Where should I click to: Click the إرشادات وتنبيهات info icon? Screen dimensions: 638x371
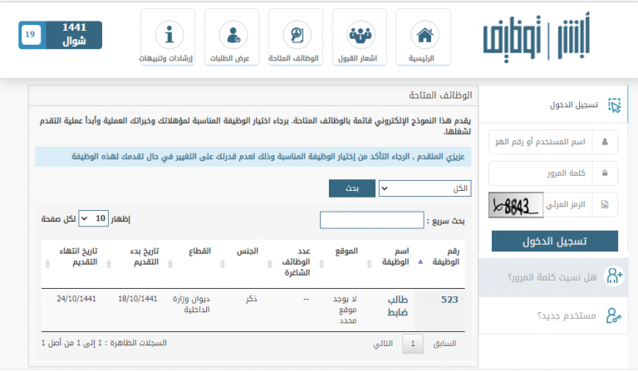click(169, 36)
